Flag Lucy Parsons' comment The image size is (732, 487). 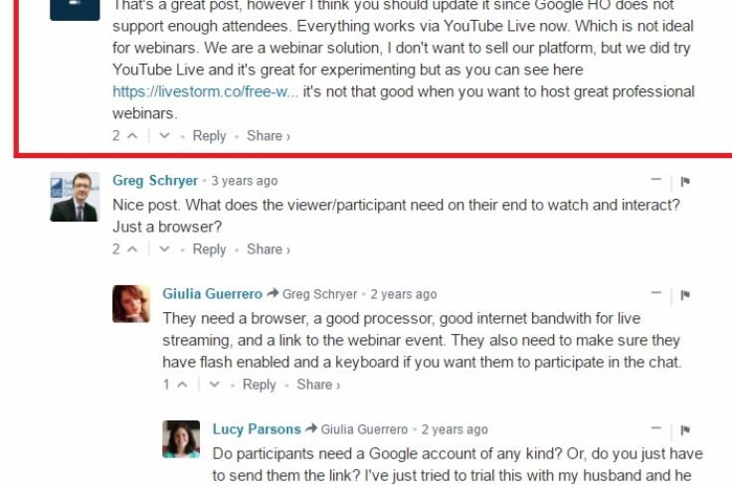pyautogui.click(x=685, y=430)
